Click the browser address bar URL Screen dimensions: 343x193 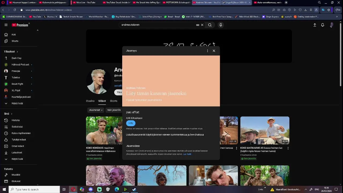[x=49, y=10]
